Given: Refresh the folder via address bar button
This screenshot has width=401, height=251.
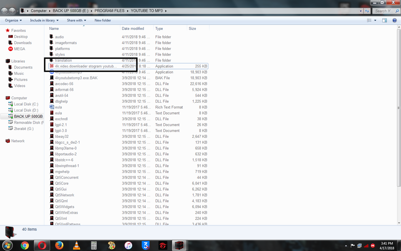Looking at the screenshot, I should [367, 11].
